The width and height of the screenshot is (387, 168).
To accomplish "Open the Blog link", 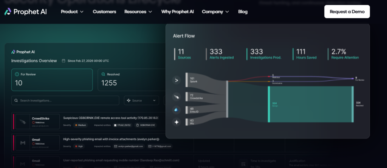I will point(243,12).
